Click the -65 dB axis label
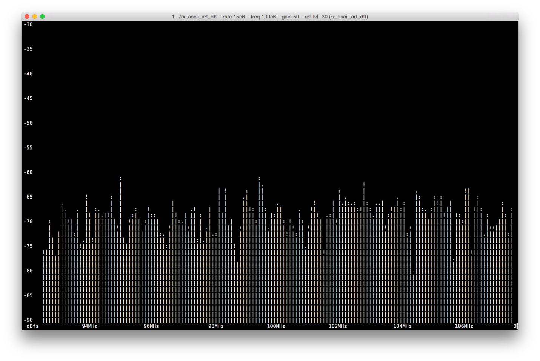The image size is (540, 361). tap(28, 197)
